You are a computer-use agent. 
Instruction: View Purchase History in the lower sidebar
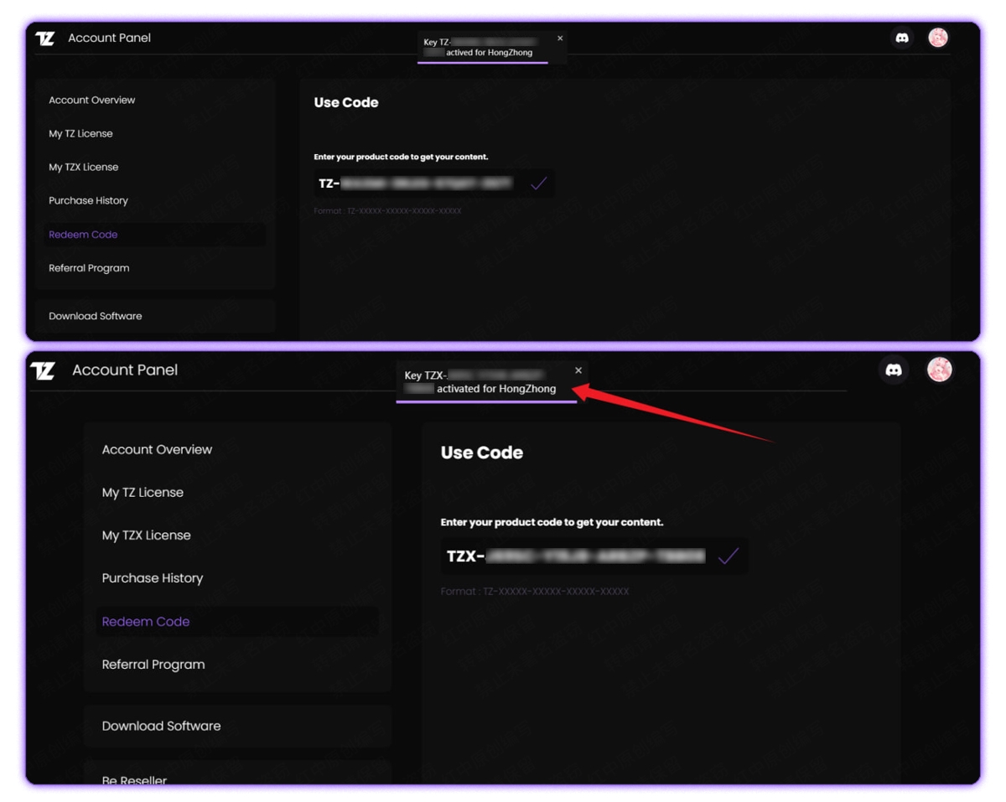coord(153,578)
